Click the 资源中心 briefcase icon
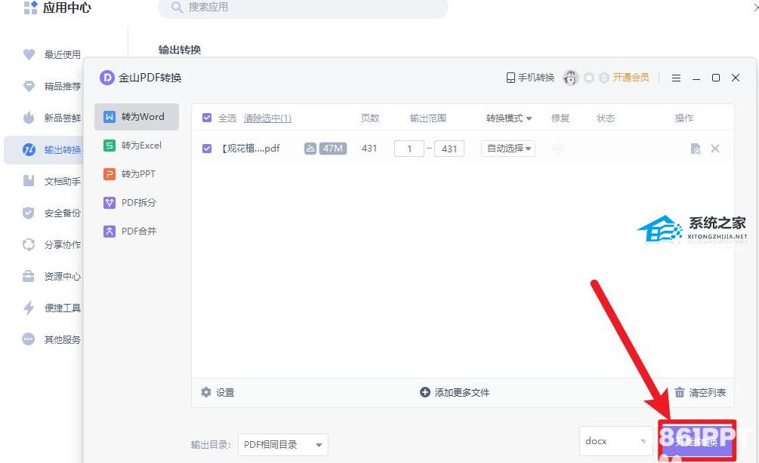The image size is (759, 463). click(x=29, y=276)
